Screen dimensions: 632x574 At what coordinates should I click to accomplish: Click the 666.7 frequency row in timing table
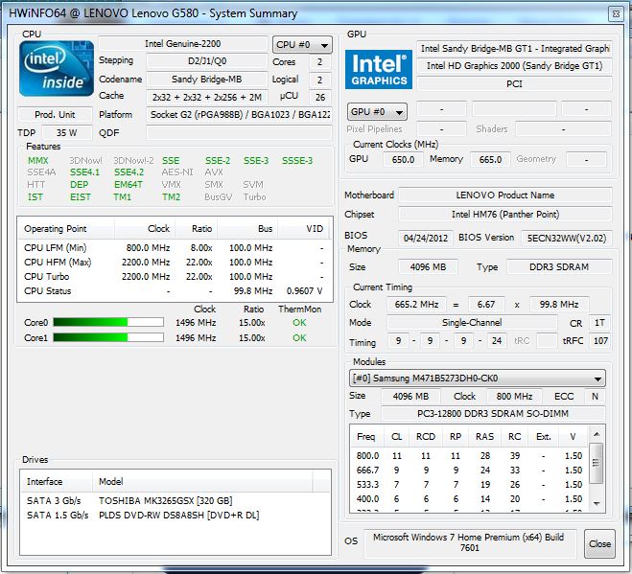(470, 471)
